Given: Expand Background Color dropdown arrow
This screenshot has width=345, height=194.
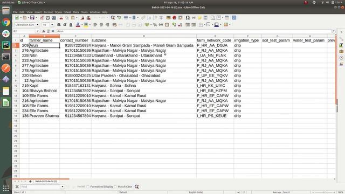Looking at the screenshot, I should click(90, 25).
